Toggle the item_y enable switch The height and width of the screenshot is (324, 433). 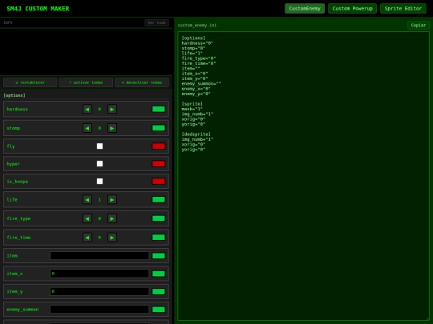coord(159,291)
